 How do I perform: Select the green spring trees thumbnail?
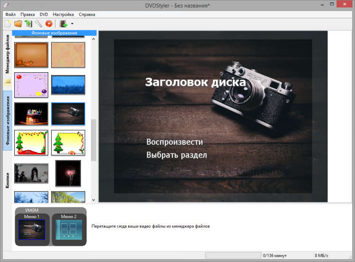coord(68,197)
